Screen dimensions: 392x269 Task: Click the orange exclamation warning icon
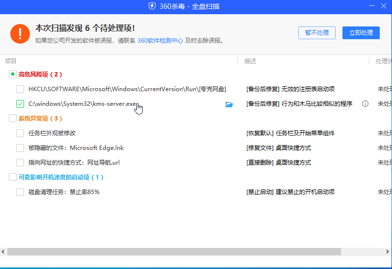pos(20,34)
